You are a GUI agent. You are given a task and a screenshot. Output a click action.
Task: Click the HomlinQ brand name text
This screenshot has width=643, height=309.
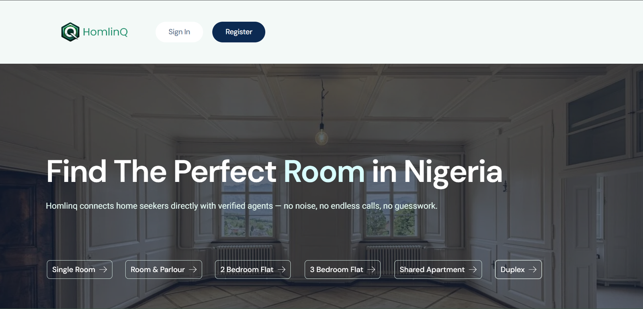[x=105, y=32]
